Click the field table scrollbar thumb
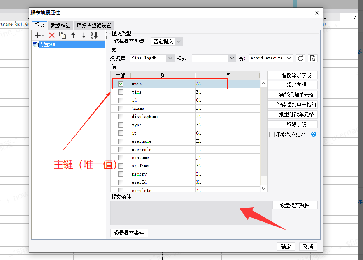This screenshot has height=260, width=363. [x=263, y=131]
